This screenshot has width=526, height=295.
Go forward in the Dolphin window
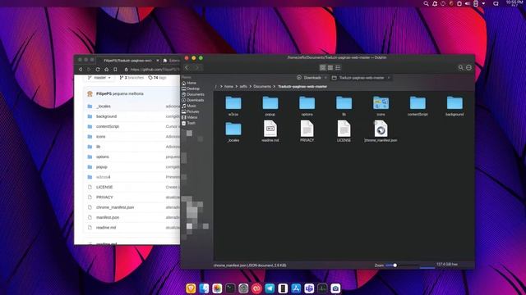coord(197,67)
